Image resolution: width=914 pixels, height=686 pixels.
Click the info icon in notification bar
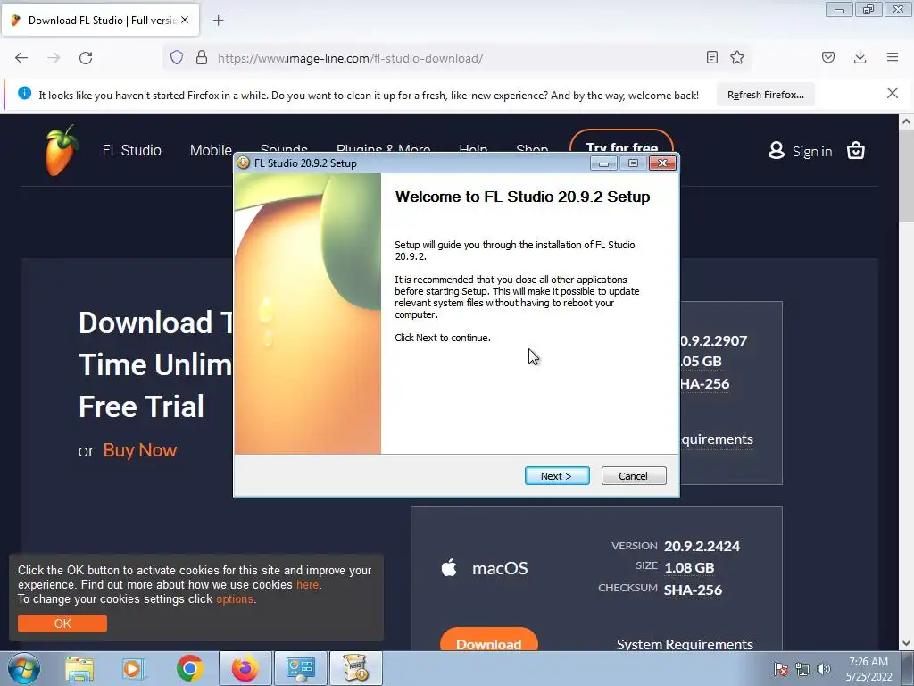(x=24, y=93)
